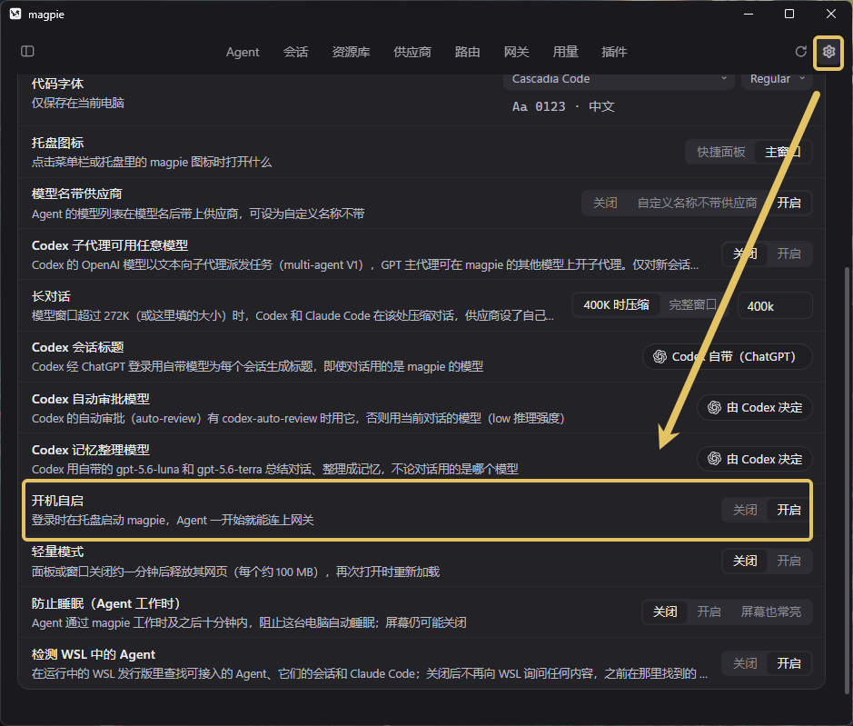Click the 开机自启 setting title
853x726 pixels.
click(x=57, y=501)
